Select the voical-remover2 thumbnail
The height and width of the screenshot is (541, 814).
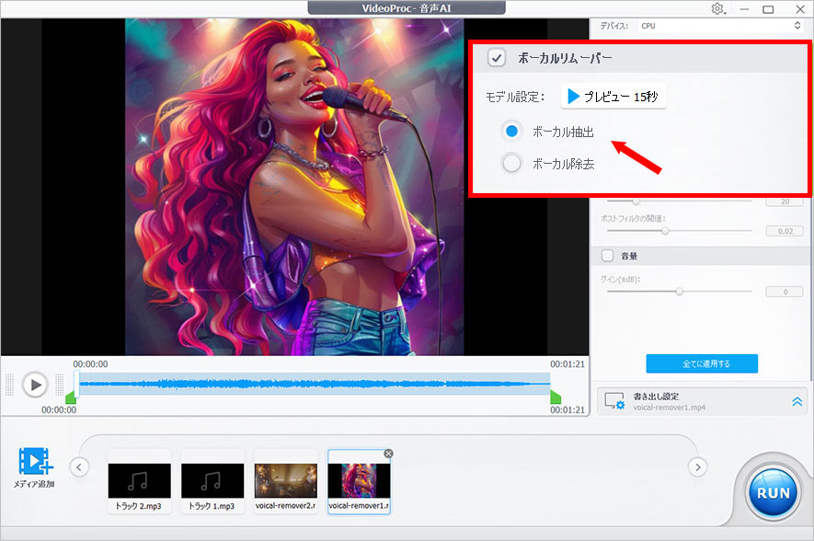coord(285,481)
